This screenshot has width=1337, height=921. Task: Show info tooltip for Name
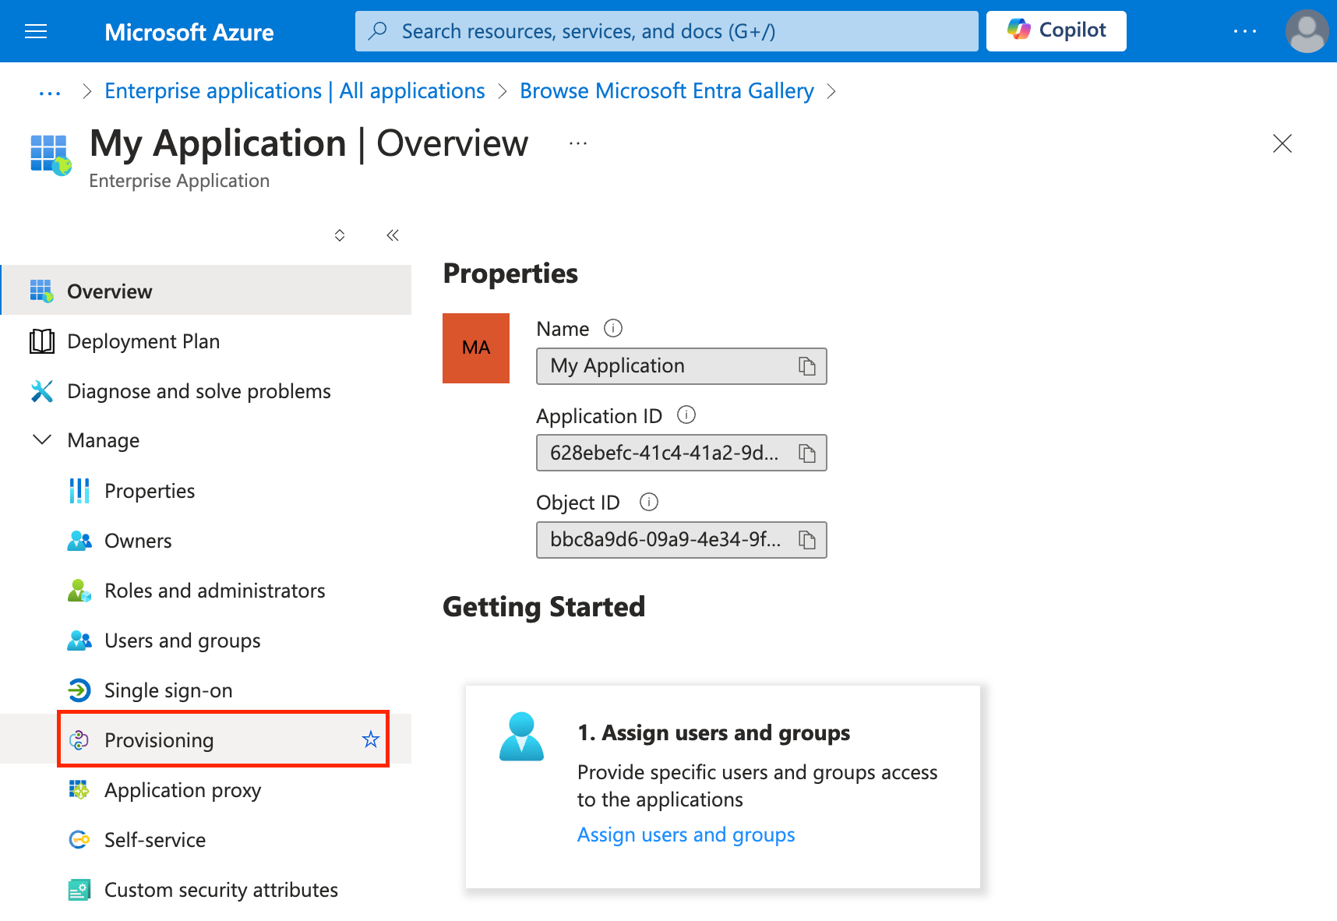pyautogui.click(x=614, y=328)
